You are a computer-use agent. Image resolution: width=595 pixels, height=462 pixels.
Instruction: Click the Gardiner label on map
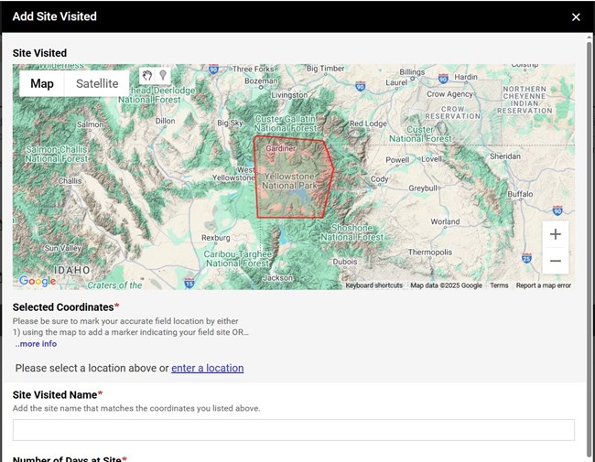(x=280, y=148)
